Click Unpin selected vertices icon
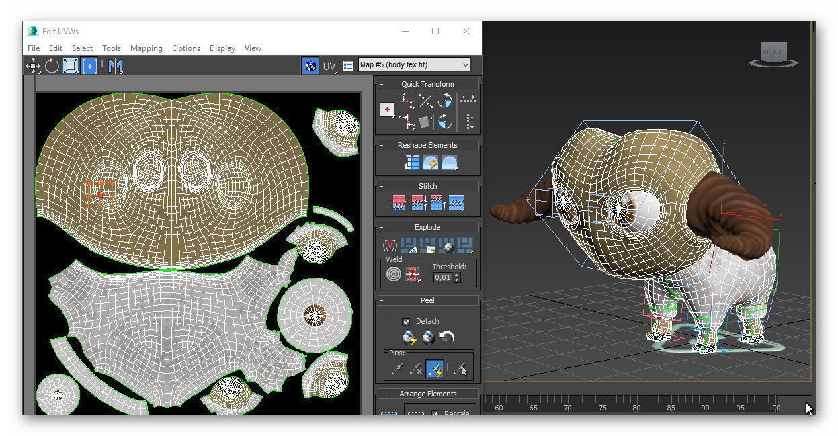Viewport: 838px width, 436px height. [x=416, y=368]
